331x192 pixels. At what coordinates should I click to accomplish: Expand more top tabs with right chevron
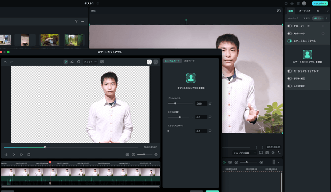[328, 11]
